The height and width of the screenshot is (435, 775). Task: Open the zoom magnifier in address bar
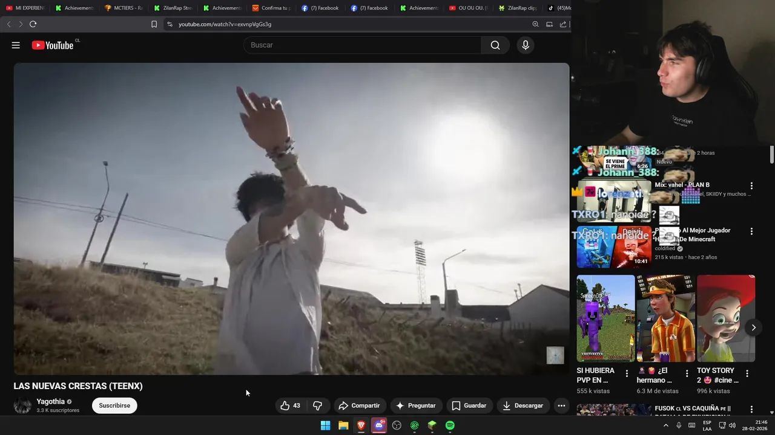[535, 24]
